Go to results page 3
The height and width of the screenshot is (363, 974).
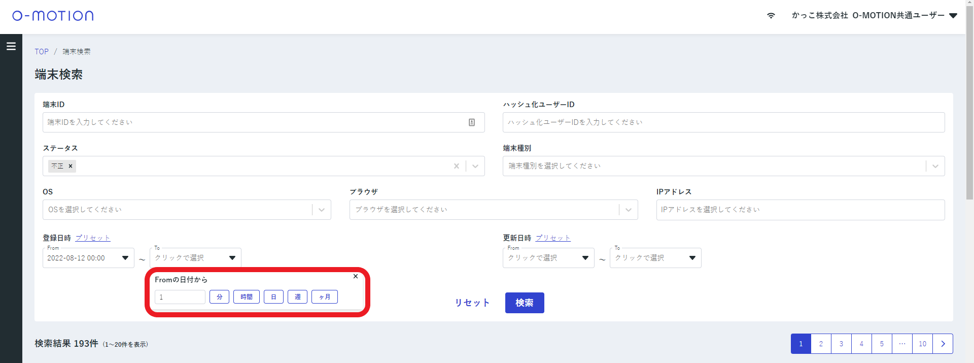pyautogui.click(x=842, y=344)
